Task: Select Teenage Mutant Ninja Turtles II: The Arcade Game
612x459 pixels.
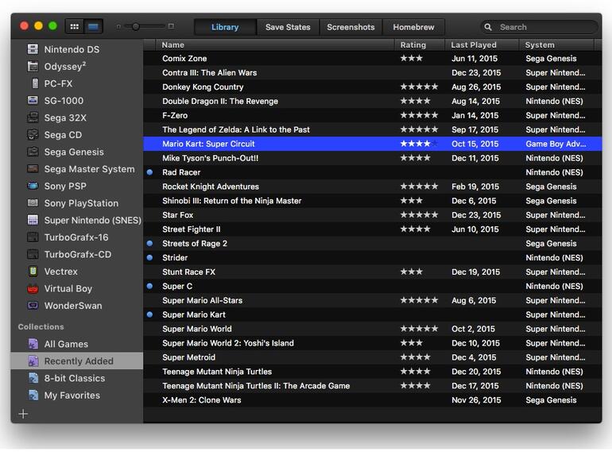Action: pos(372,386)
